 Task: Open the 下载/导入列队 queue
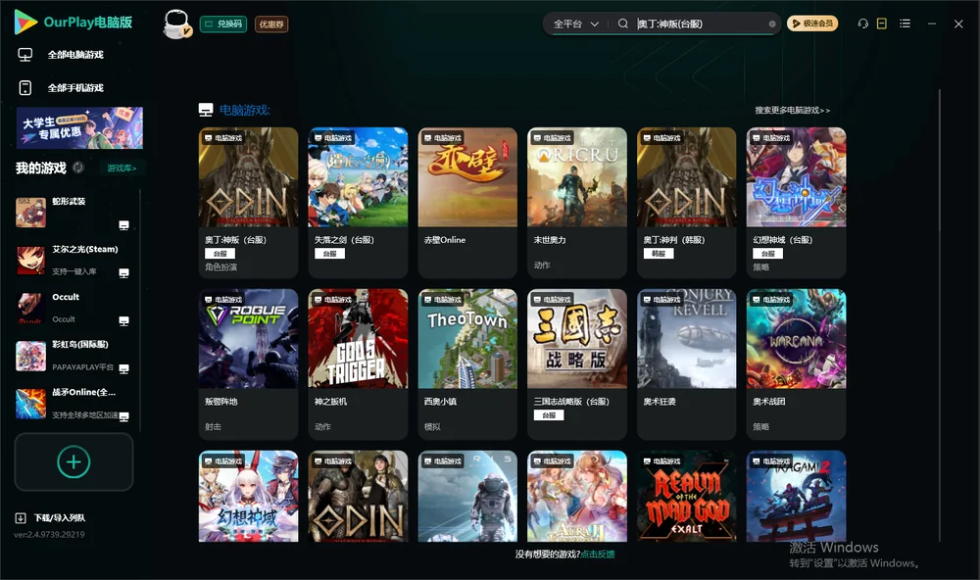click(60, 517)
